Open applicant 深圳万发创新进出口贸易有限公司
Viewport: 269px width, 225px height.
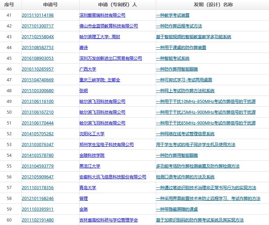[111, 58]
